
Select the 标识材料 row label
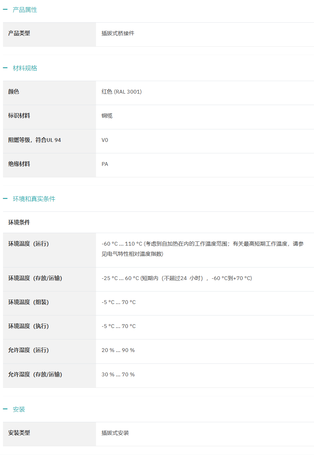point(19,116)
